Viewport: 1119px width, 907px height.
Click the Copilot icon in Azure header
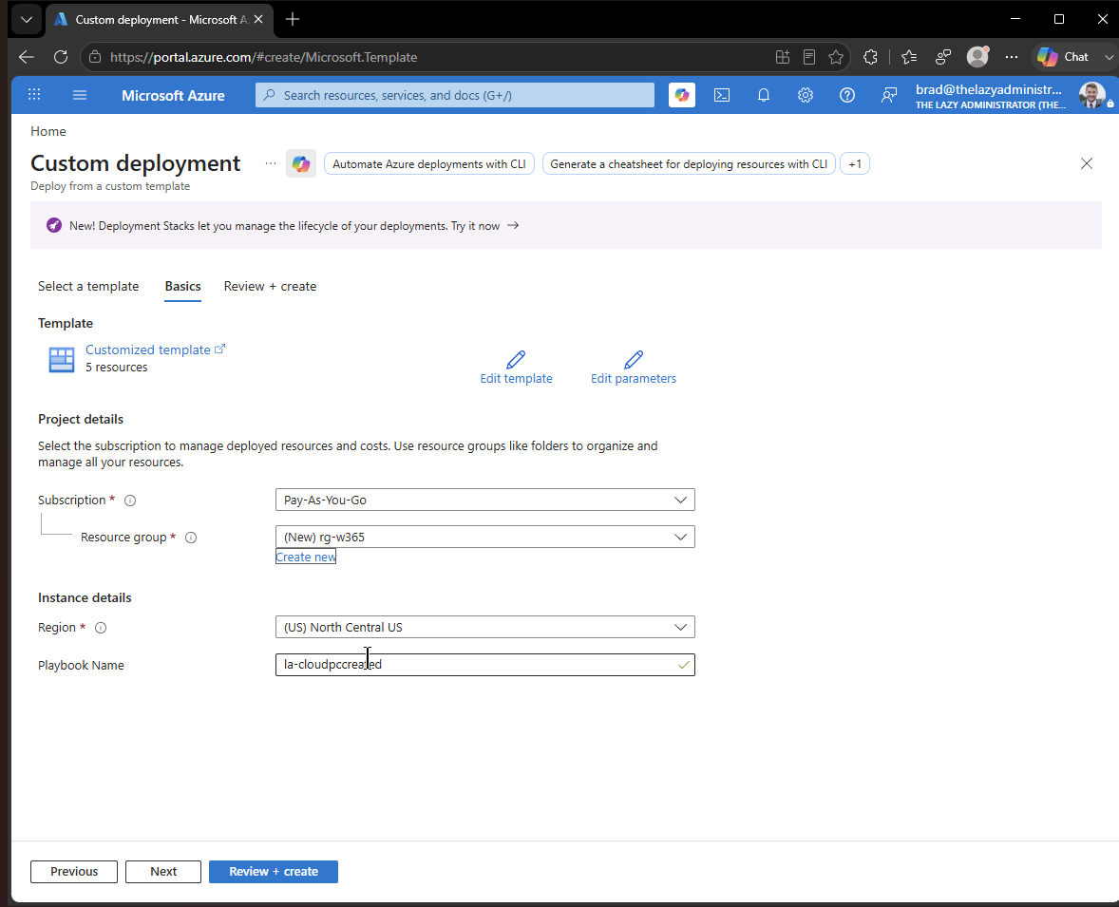click(x=681, y=95)
